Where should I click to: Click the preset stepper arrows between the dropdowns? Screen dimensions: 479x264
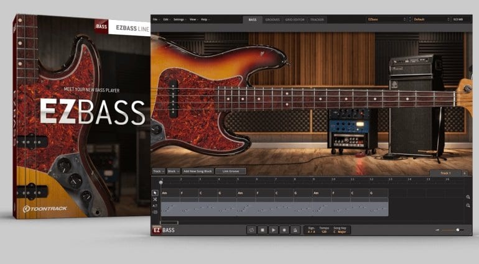pyautogui.click(x=410, y=19)
